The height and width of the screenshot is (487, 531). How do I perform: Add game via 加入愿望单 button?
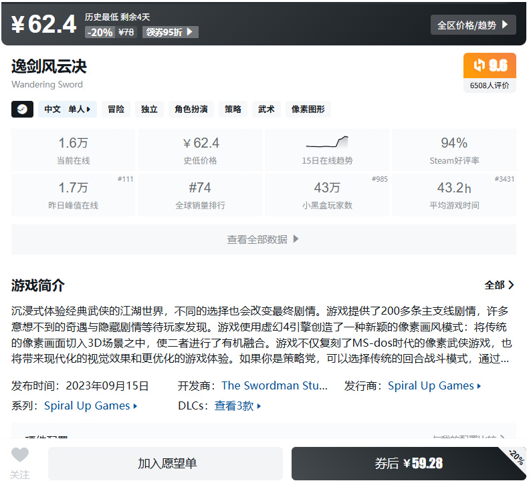(166, 464)
